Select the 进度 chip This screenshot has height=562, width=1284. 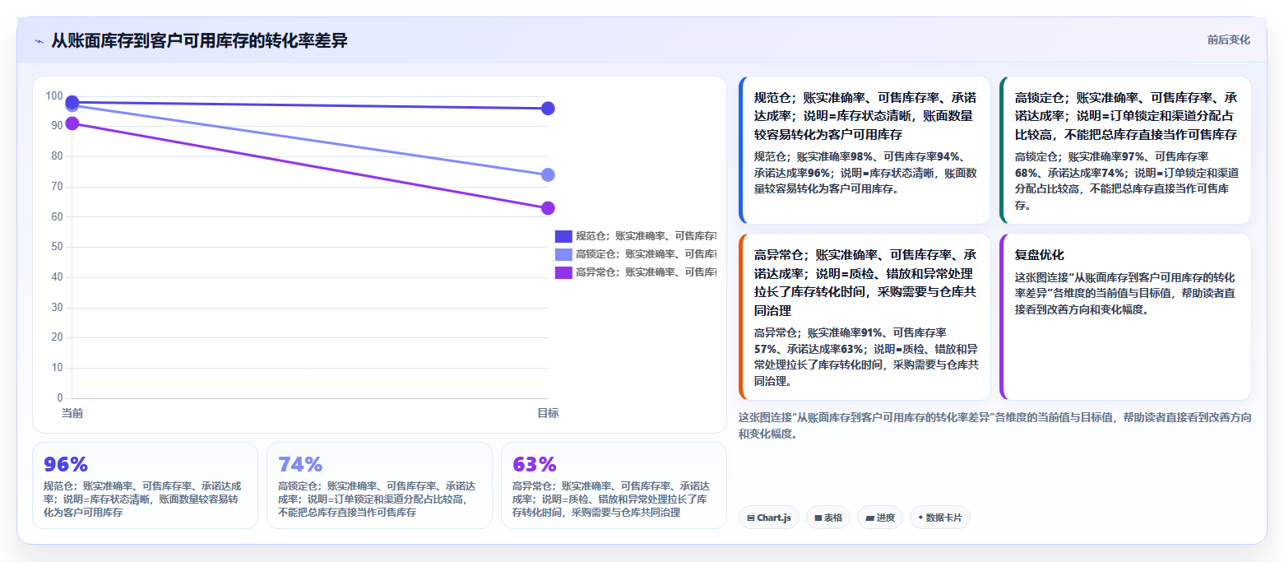pyautogui.click(x=879, y=518)
